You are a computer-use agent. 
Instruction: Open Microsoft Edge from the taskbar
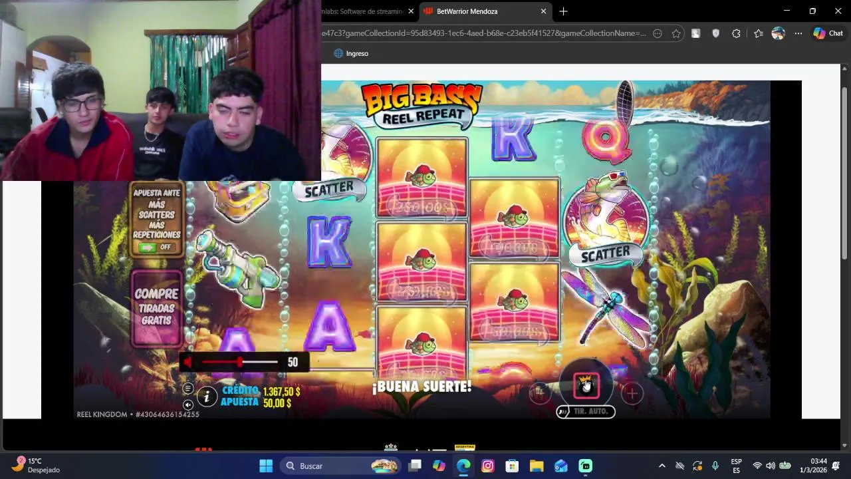coord(463,466)
